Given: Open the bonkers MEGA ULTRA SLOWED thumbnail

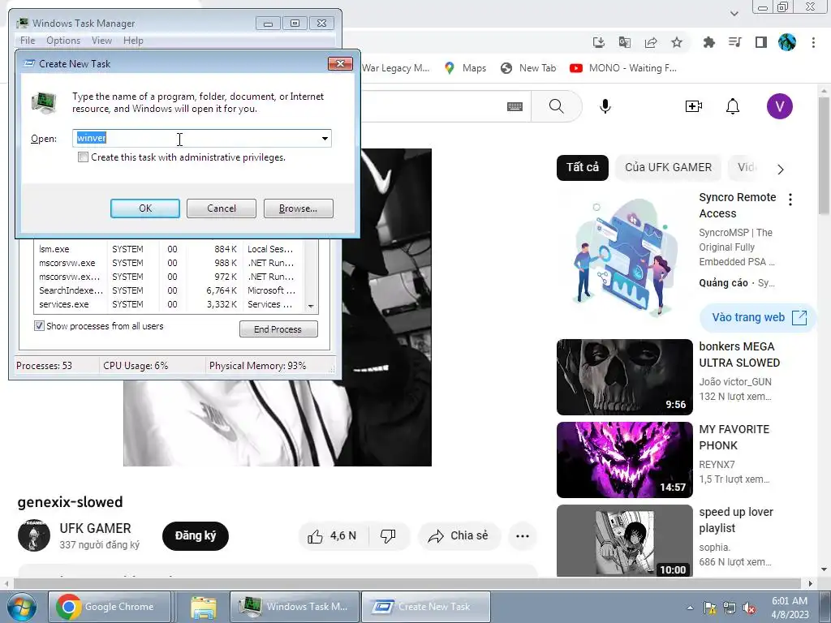Looking at the screenshot, I should click(x=624, y=377).
